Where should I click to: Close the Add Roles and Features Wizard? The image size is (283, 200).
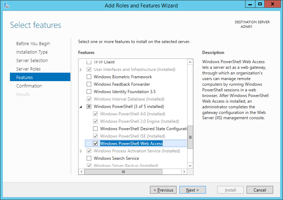(x=272, y=4)
